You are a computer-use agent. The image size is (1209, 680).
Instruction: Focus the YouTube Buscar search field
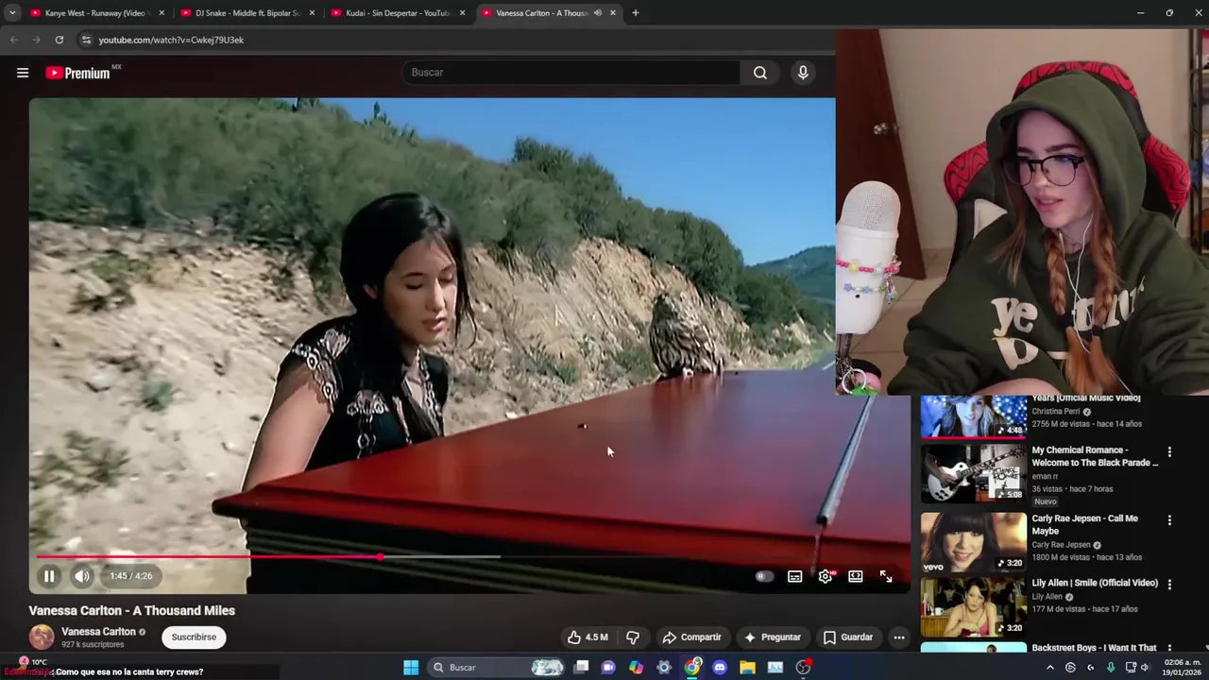[571, 73]
